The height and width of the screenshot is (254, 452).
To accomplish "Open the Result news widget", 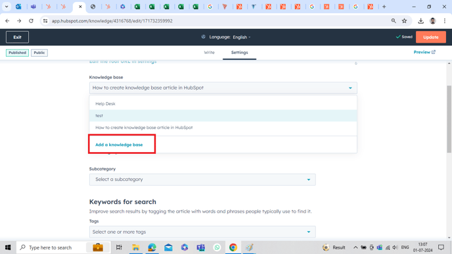I will (334, 247).
